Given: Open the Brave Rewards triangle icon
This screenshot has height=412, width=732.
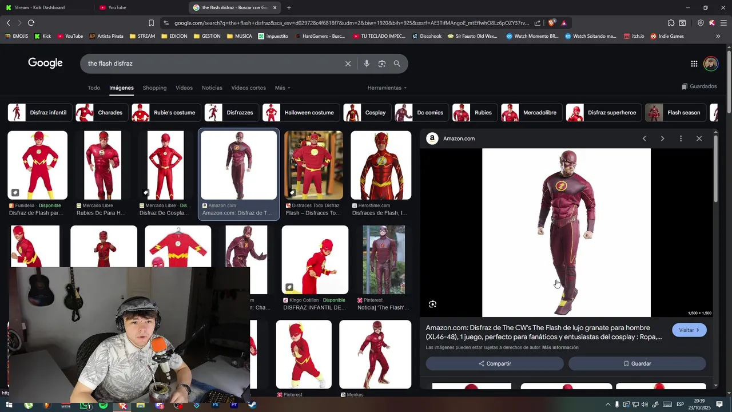Looking at the screenshot, I should point(564,23).
